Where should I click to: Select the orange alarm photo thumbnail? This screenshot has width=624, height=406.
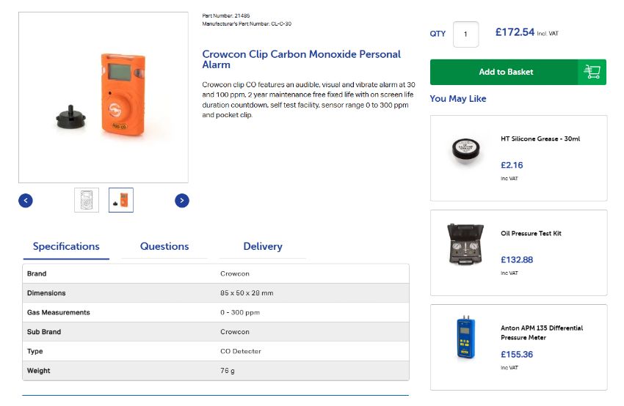pyautogui.click(x=121, y=200)
